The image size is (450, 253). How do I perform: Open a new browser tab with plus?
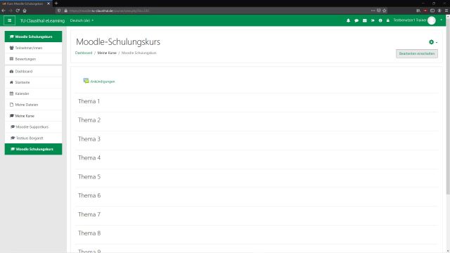tap(56, 4)
